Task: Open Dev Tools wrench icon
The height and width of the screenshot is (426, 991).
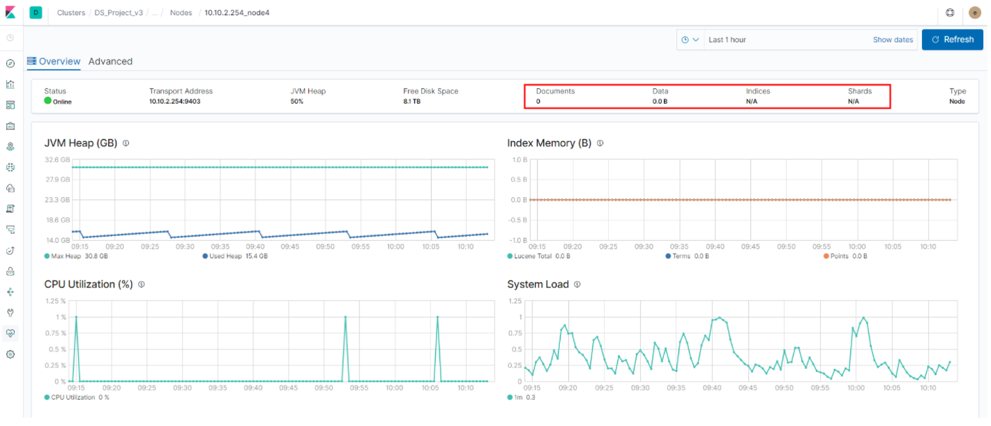Action: coord(10,313)
